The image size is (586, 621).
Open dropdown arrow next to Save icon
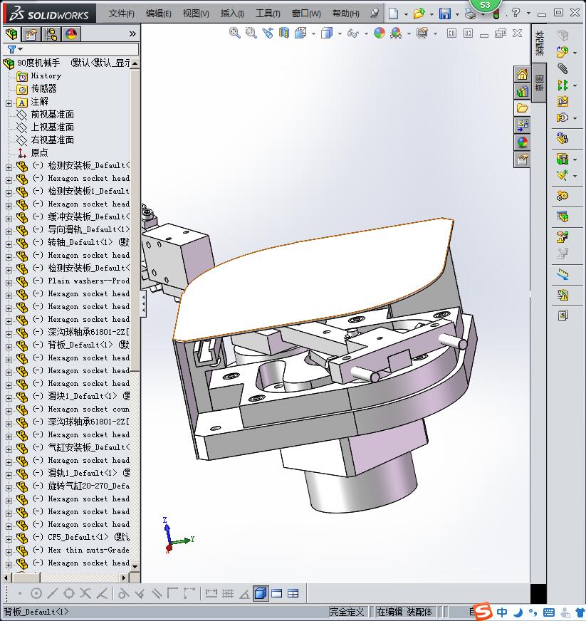tap(457, 14)
